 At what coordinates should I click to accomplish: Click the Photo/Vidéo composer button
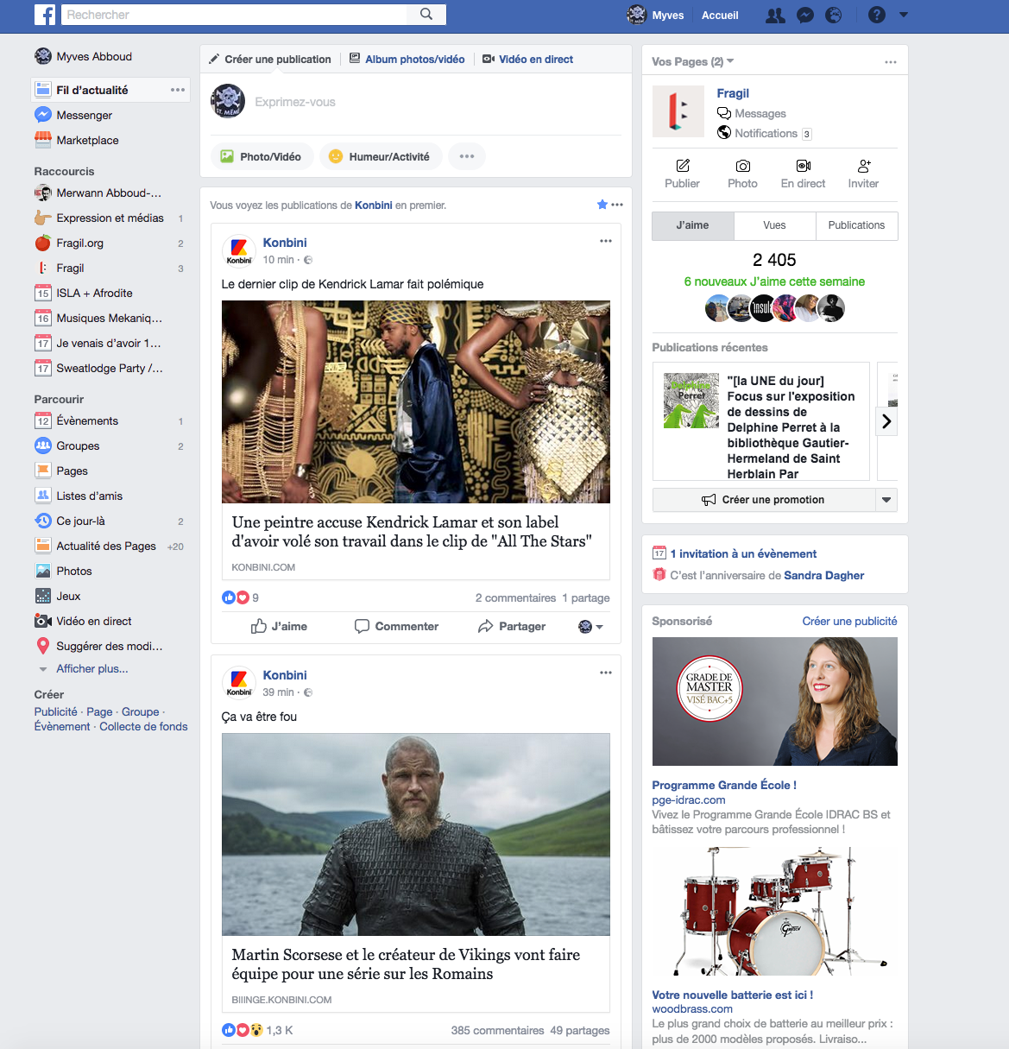pyautogui.click(x=262, y=156)
